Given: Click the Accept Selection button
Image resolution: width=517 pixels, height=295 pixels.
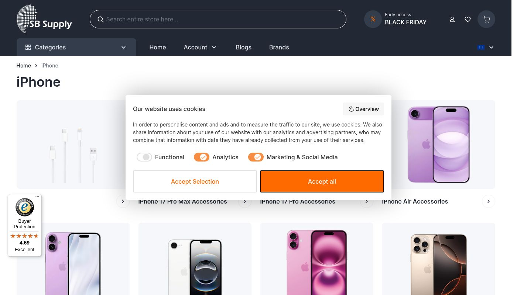Looking at the screenshot, I should pos(195,181).
